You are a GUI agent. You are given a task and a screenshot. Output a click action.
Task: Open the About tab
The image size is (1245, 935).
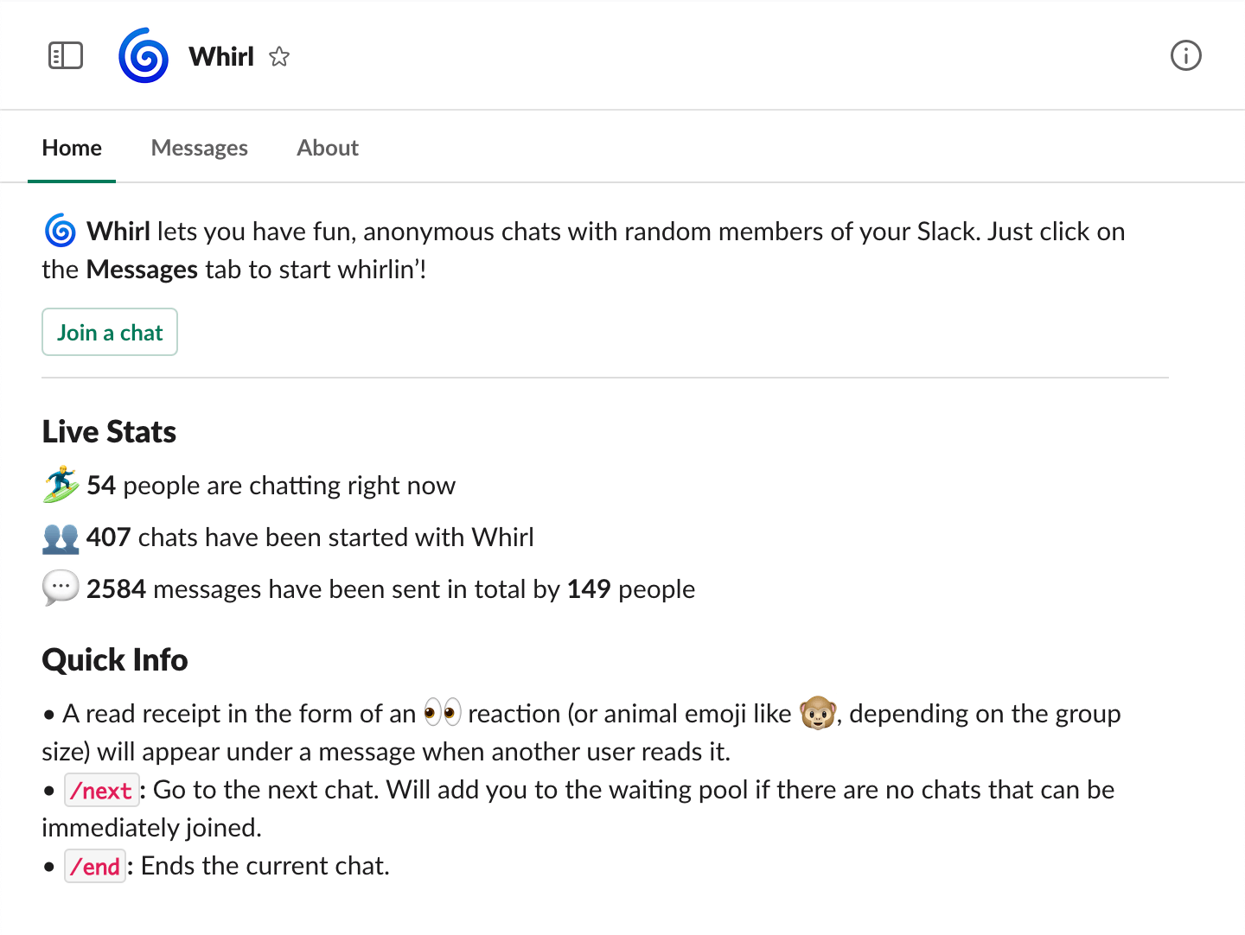[328, 148]
